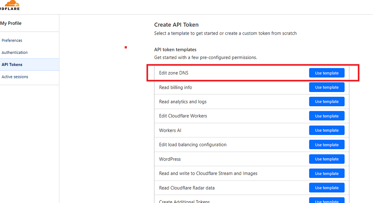Use template for Read Cloudflare Radar data
The height and width of the screenshot is (203, 373).
click(x=327, y=188)
